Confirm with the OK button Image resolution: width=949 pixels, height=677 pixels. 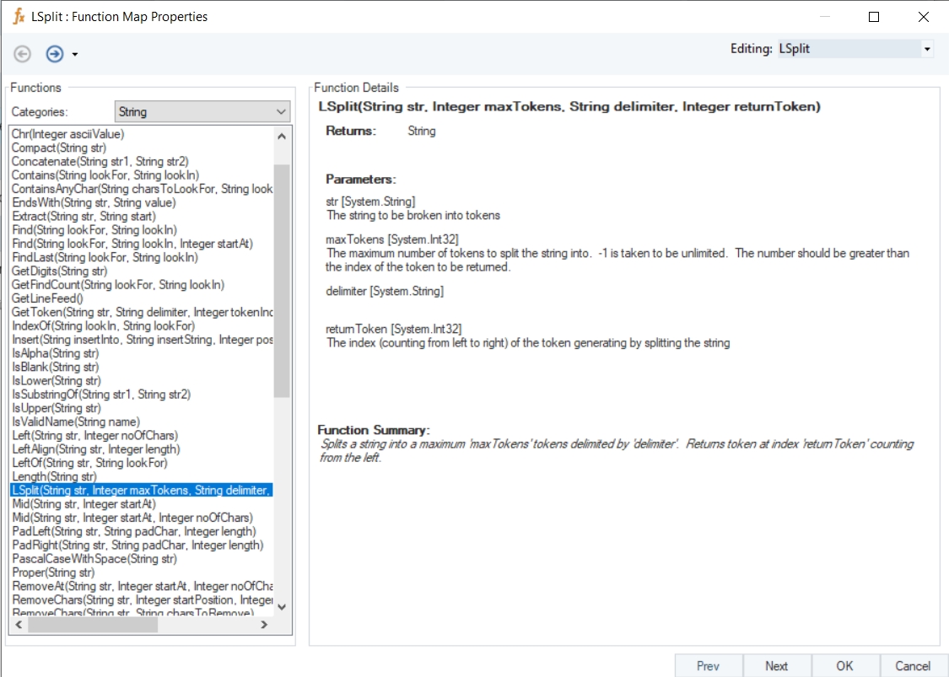(845, 665)
